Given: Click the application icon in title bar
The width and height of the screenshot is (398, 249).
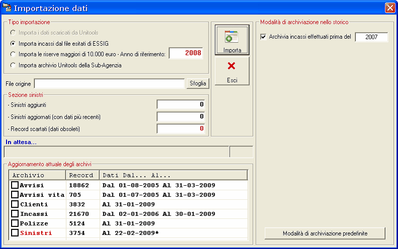Looking at the screenshot, I should coord(6,8).
